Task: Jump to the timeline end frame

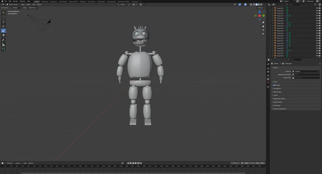Action: 141,163
